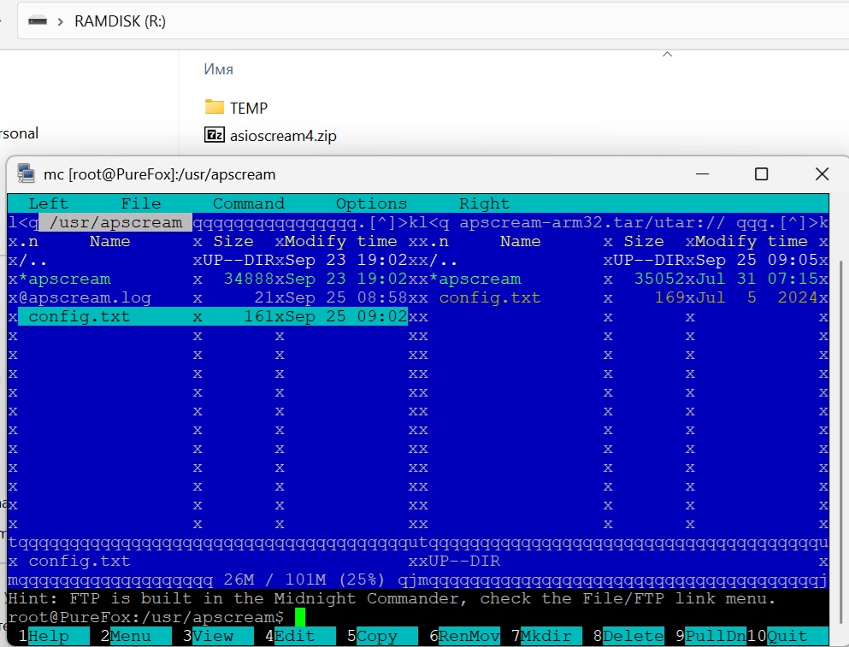The image size is (849, 647).
Task: Open the Right panel menu
Action: [x=484, y=203]
